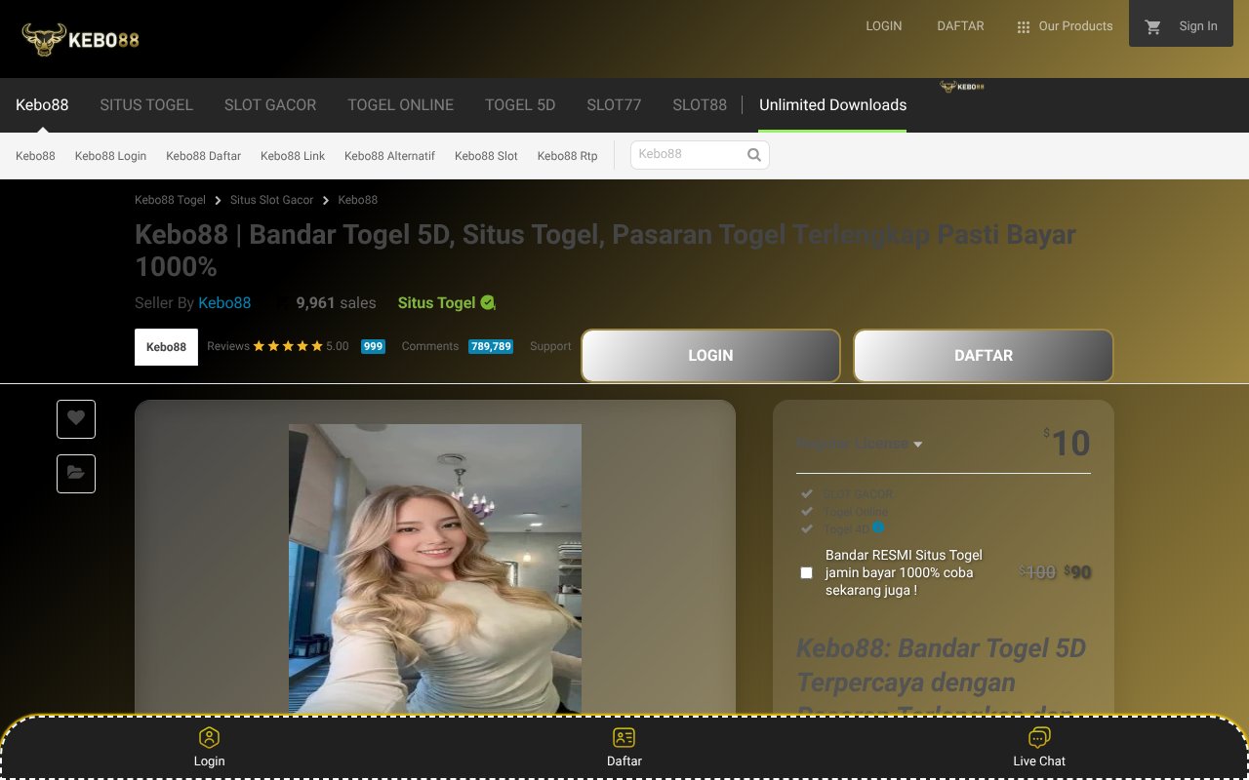Viewport: 1249px width, 780px height.
Task: Enable the Bandar RESMI $90 offer checkbox
Action: pyautogui.click(x=806, y=572)
